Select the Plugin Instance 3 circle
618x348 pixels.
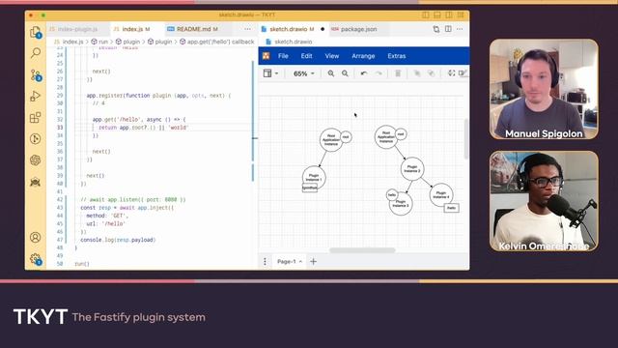pos(402,204)
